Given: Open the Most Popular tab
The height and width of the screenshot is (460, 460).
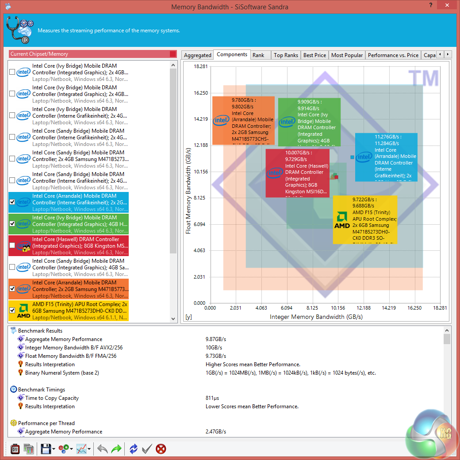Looking at the screenshot, I should pos(347,55).
